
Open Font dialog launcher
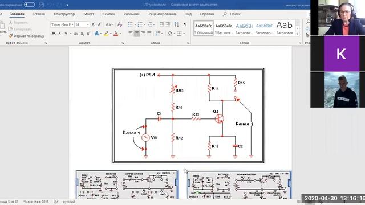(x=123, y=43)
